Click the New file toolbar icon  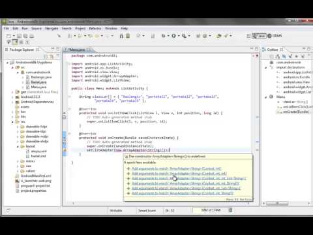coord(8,36)
